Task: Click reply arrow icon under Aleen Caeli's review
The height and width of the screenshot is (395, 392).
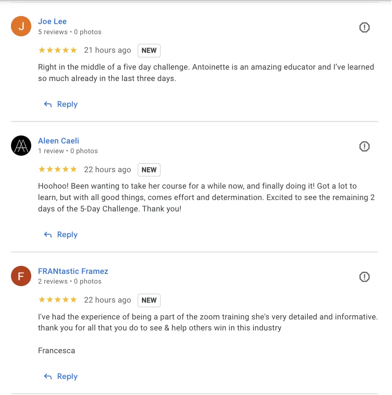Action: (x=48, y=235)
